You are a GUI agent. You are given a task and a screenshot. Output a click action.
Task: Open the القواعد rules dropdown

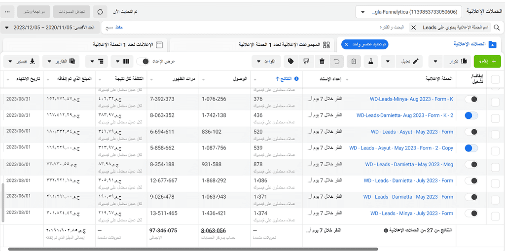pos(266,61)
